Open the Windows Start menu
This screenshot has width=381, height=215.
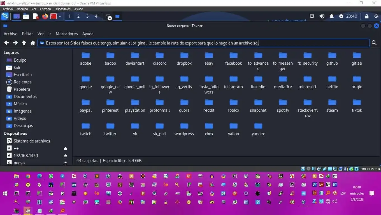5,193
